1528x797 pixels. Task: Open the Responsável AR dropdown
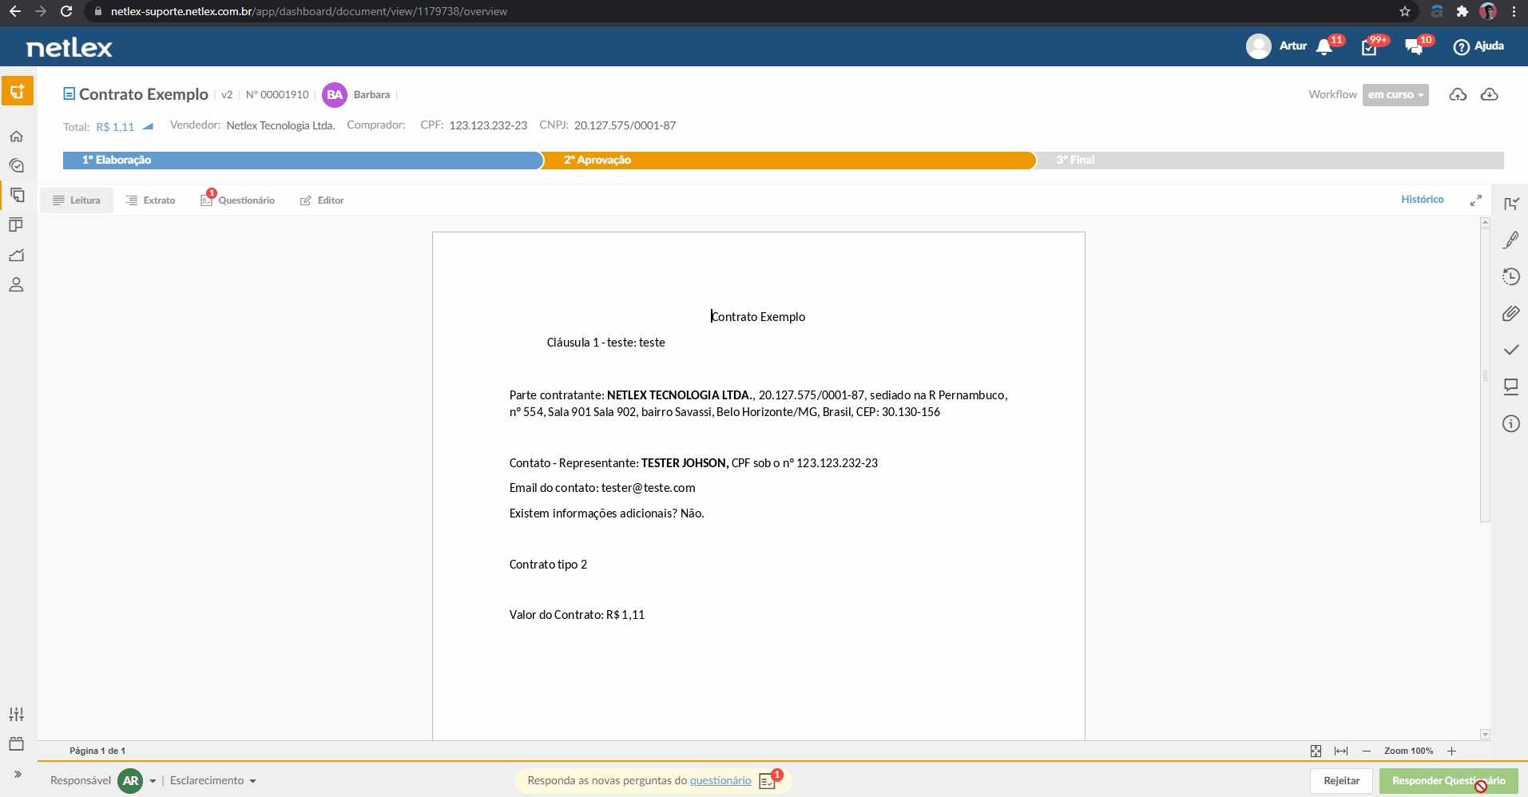click(x=137, y=781)
